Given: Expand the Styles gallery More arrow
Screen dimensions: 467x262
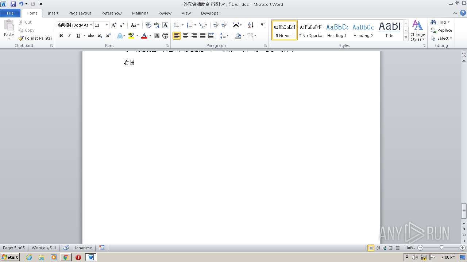Looking at the screenshot, I should (406, 38).
